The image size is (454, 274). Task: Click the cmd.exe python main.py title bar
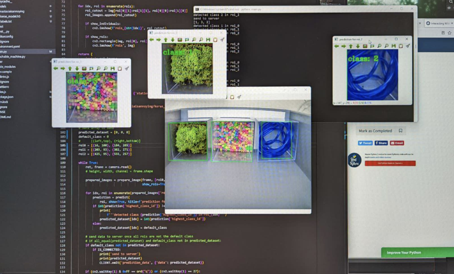click(305, 9)
